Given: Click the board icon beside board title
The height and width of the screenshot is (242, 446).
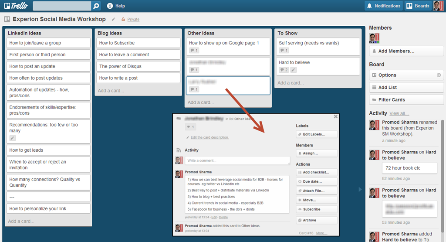Looking at the screenshot, I should tap(7, 19).
